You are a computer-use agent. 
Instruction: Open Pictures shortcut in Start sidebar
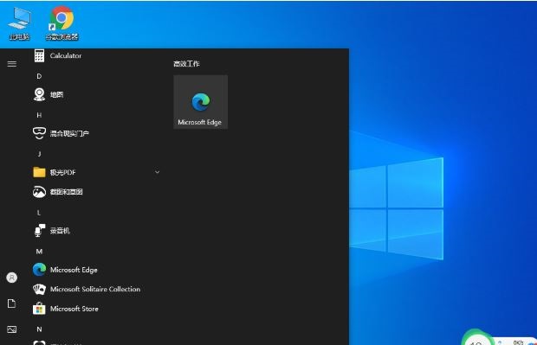coord(11,329)
